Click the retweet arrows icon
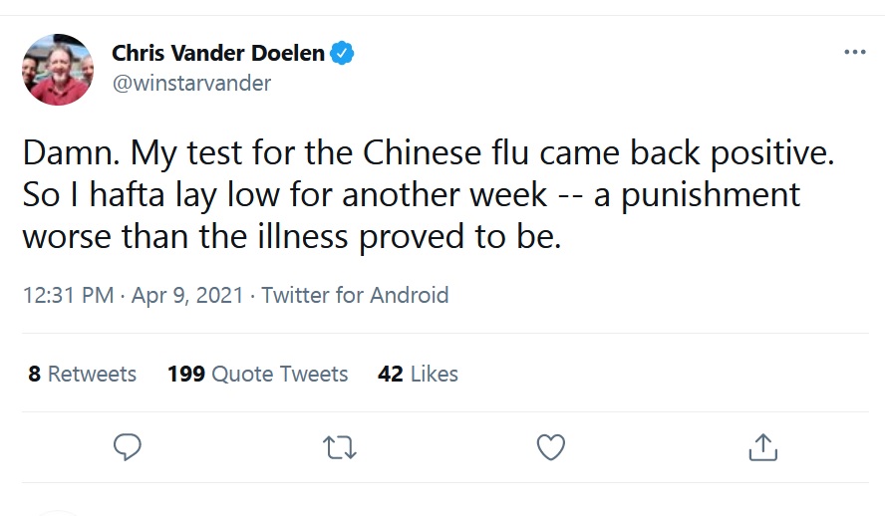This screenshot has height=516, width=885. pyautogui.click(x=339, y=447)
